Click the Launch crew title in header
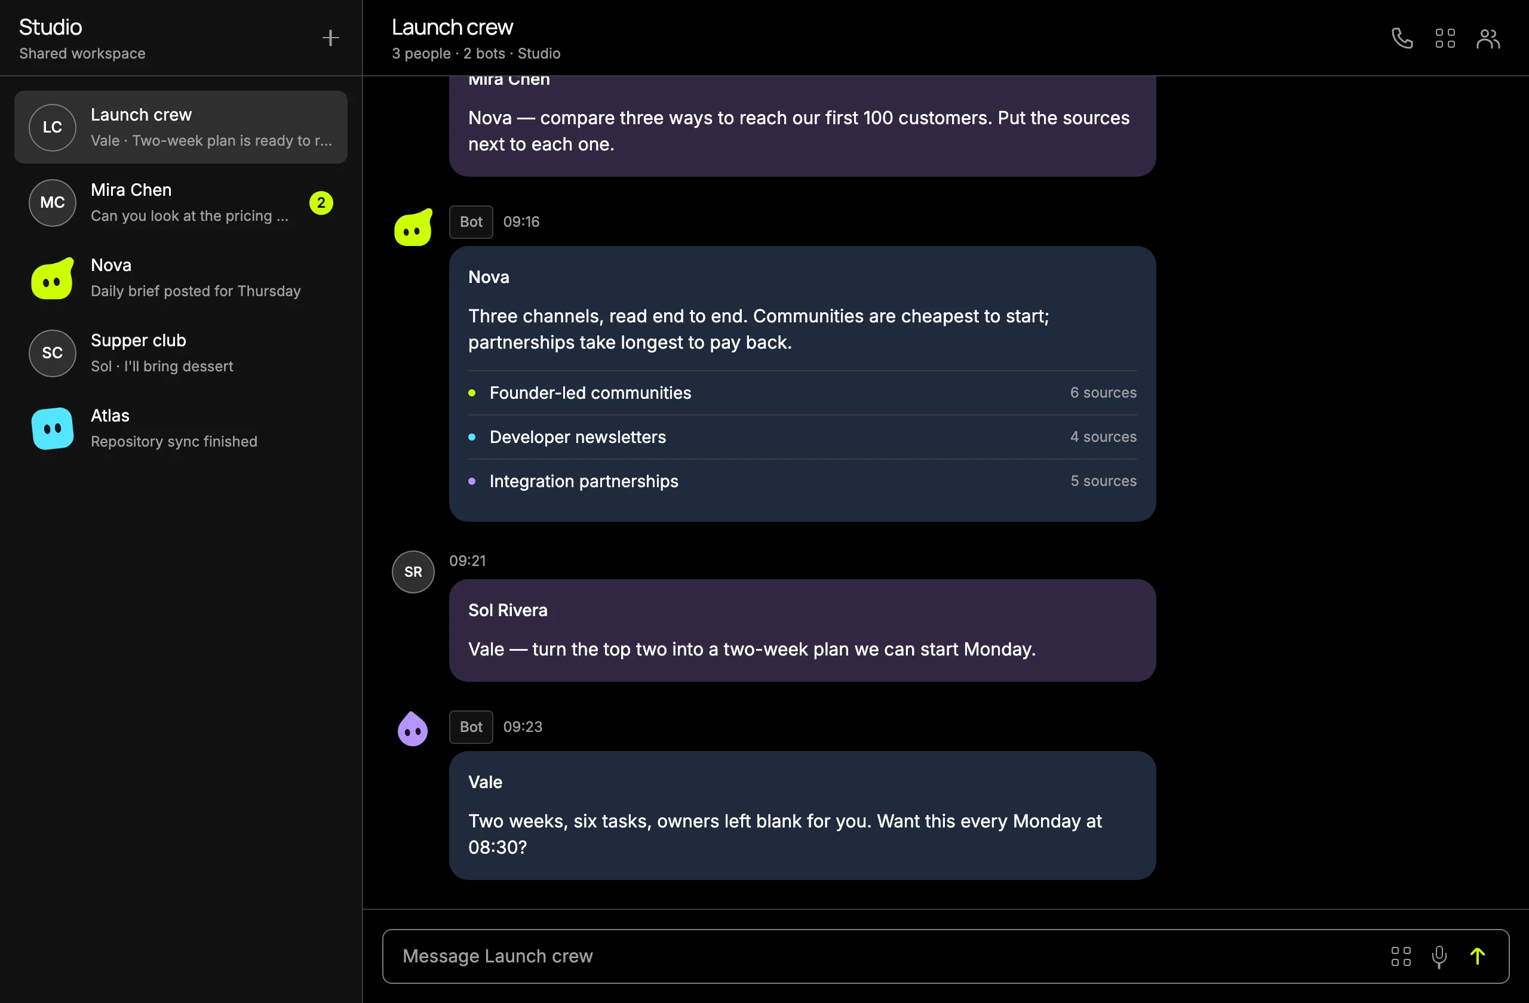The height and width of the screenshot is (1003, 1529). click(452, 27)
